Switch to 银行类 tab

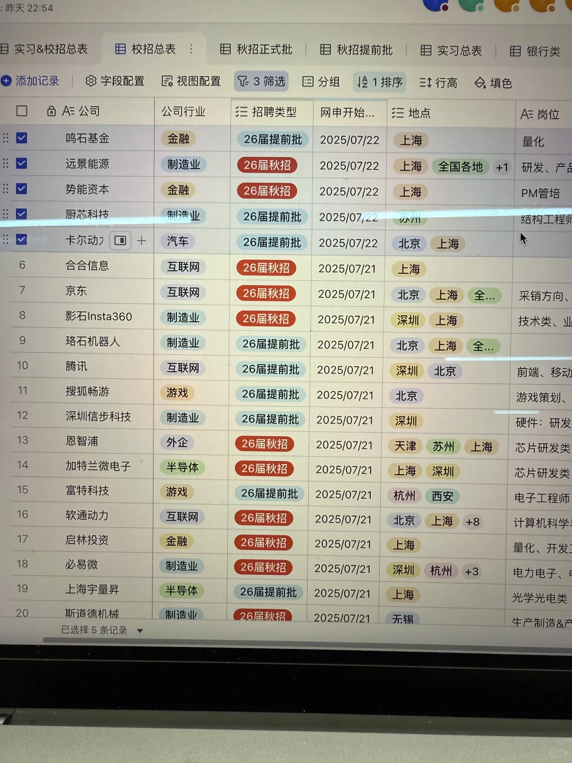click(x=535, y=51)
